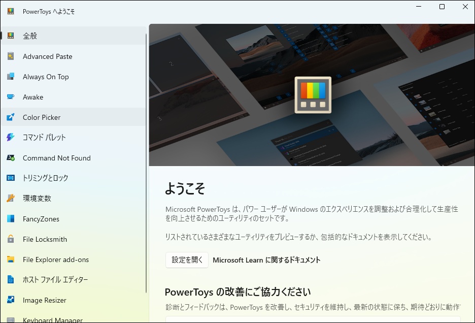Click the 設定を開く button
Image resolution: width=475 pixels, height=323 pixels.
(x=186, y=260)
